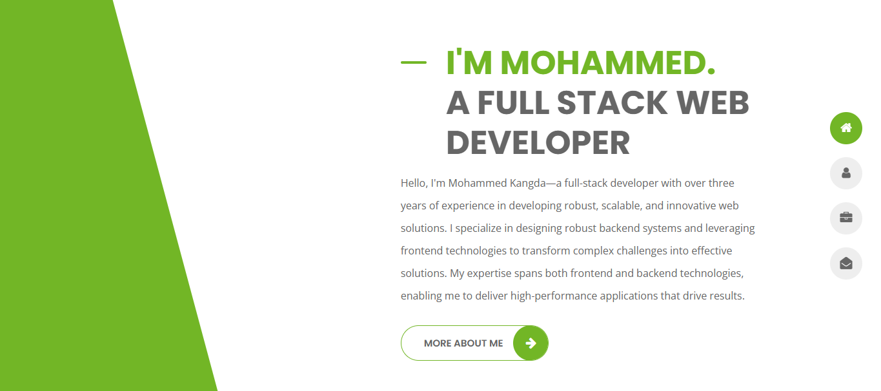Screen dimensions: 881x391
Task: Click the green heading I'M MOHAMMED.
Action: pyautogui.click(x=581, y=62)
